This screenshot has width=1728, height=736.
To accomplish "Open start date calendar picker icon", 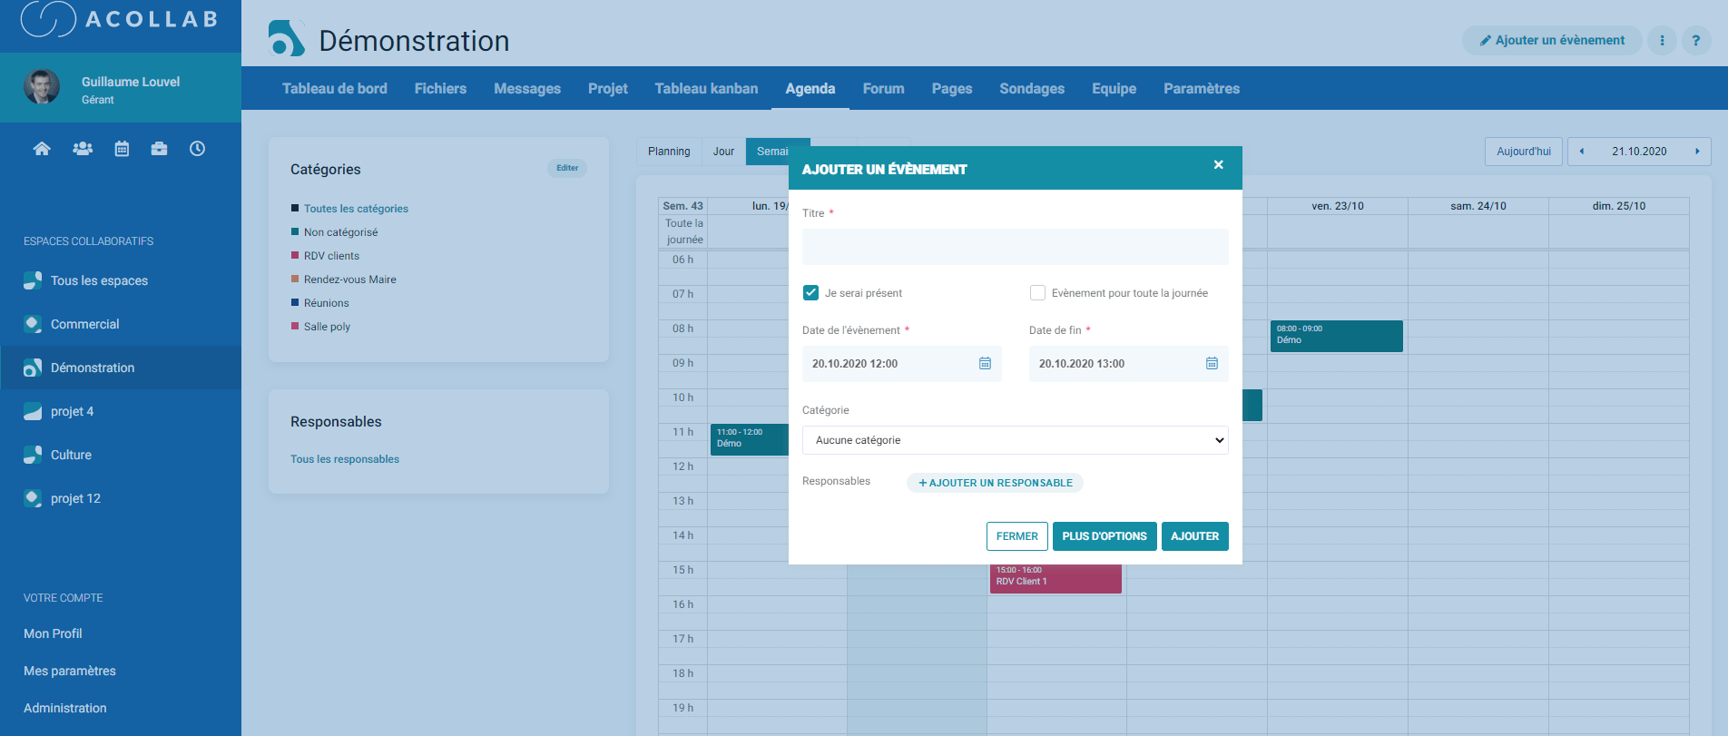I will (x=985, y=364).
